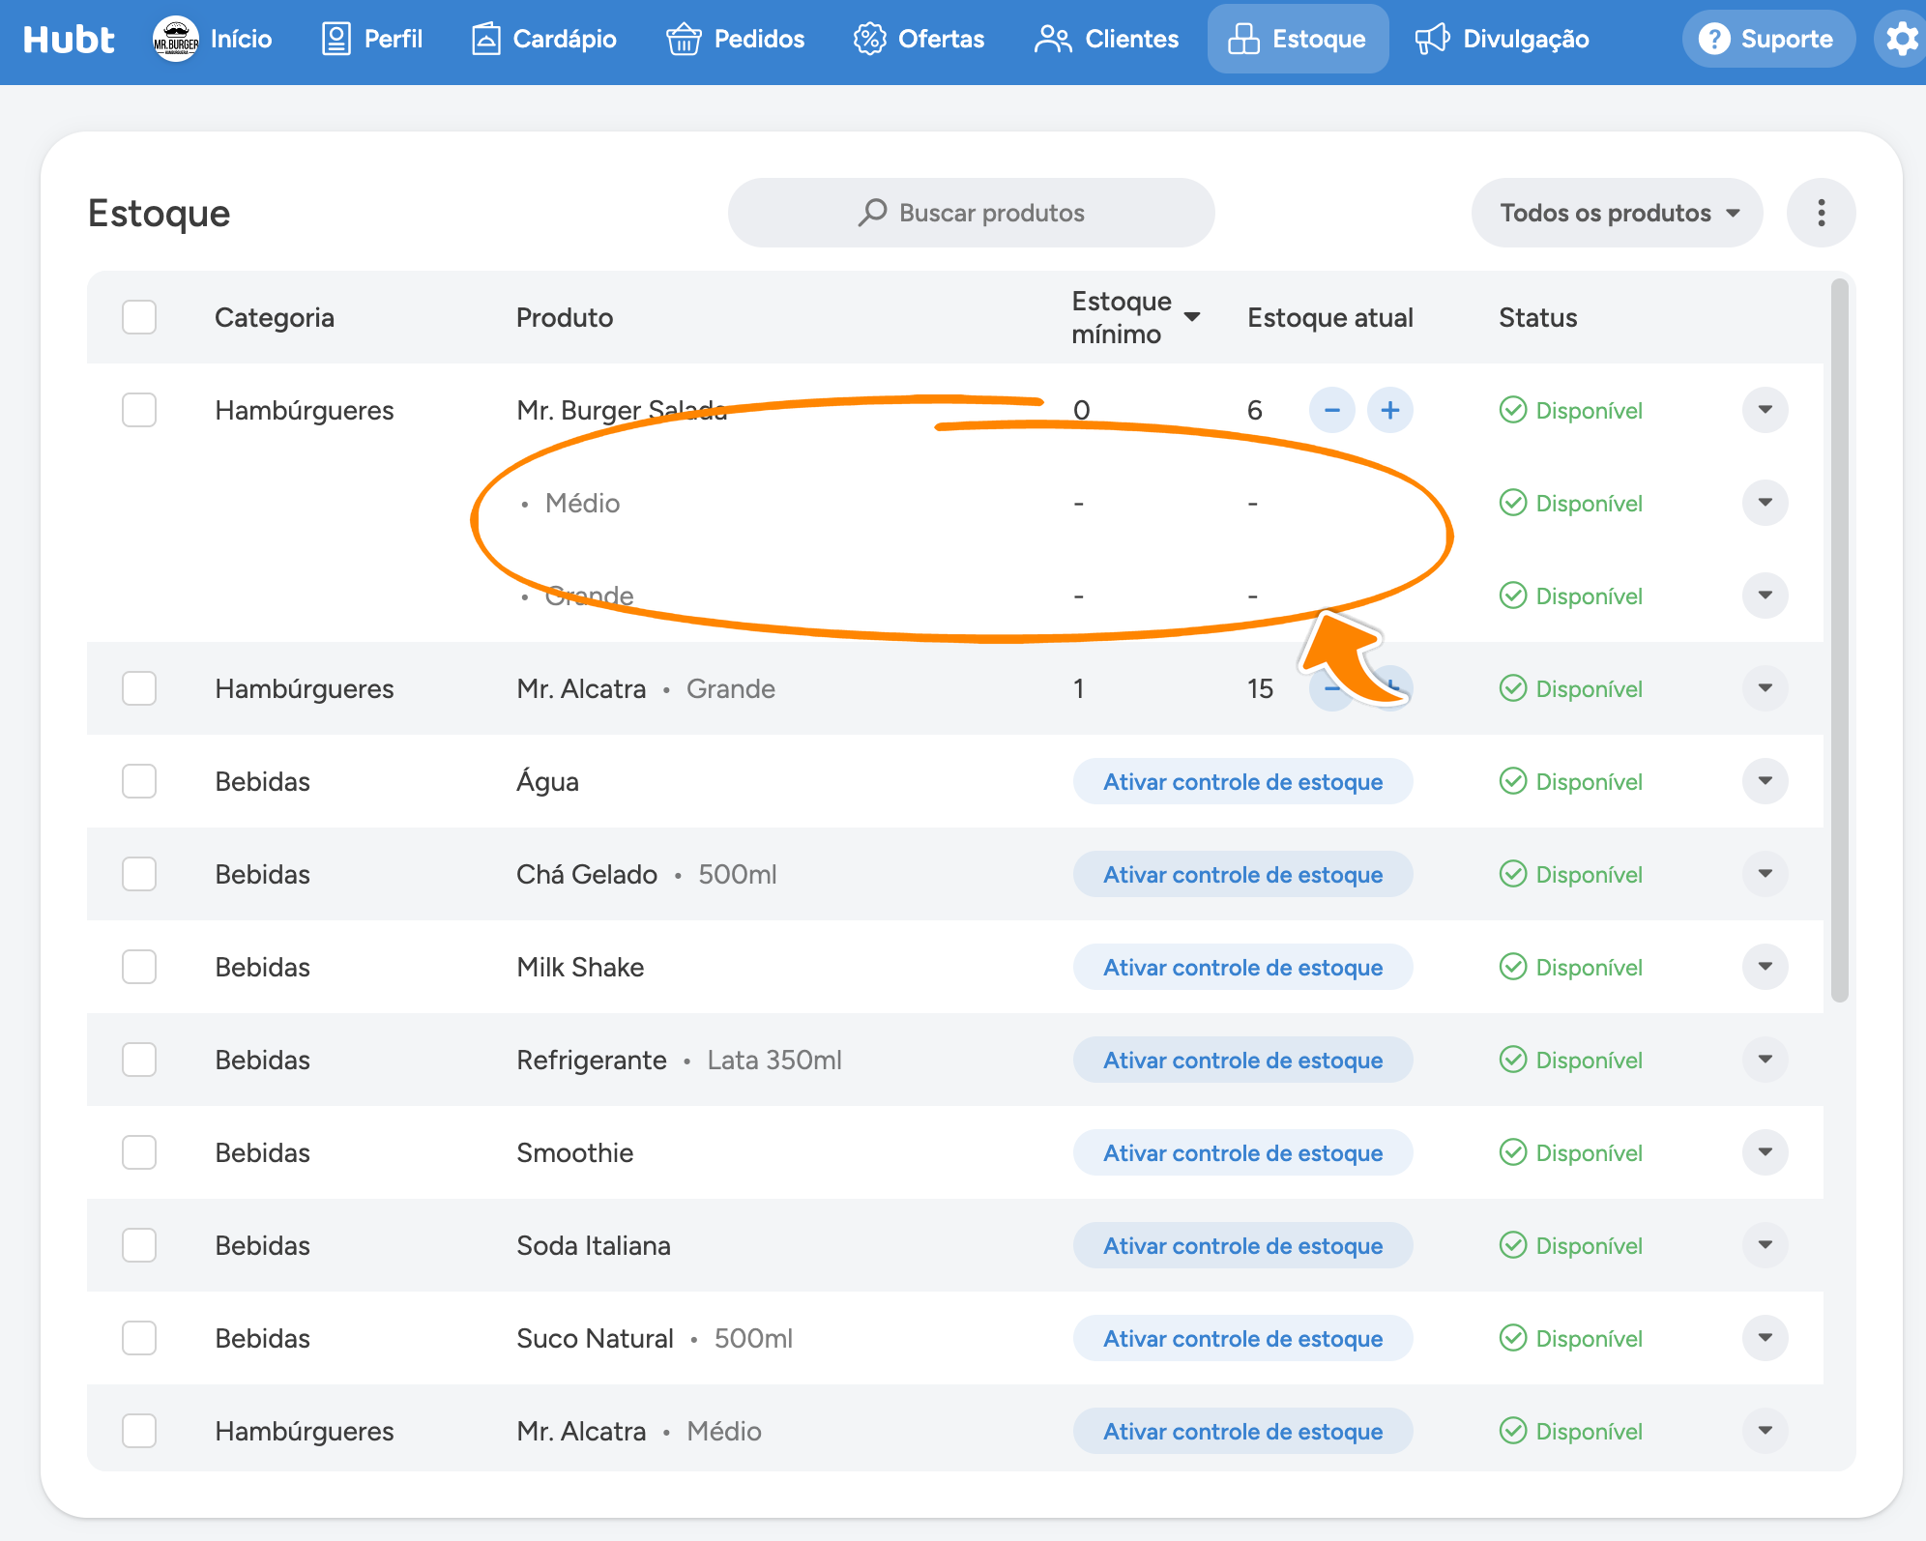This screenshot has width=1926, height=1541.
Task: Decrease Mr. Burger Salada stock with minus
Action: [1331, 410]
